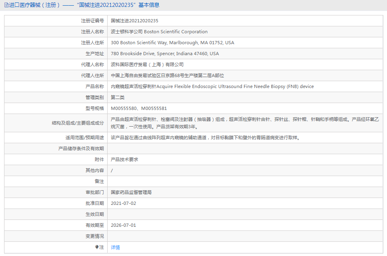Click the 生产地址 label
This screenshot has width=387, height=256.
[x=95, y=54]
